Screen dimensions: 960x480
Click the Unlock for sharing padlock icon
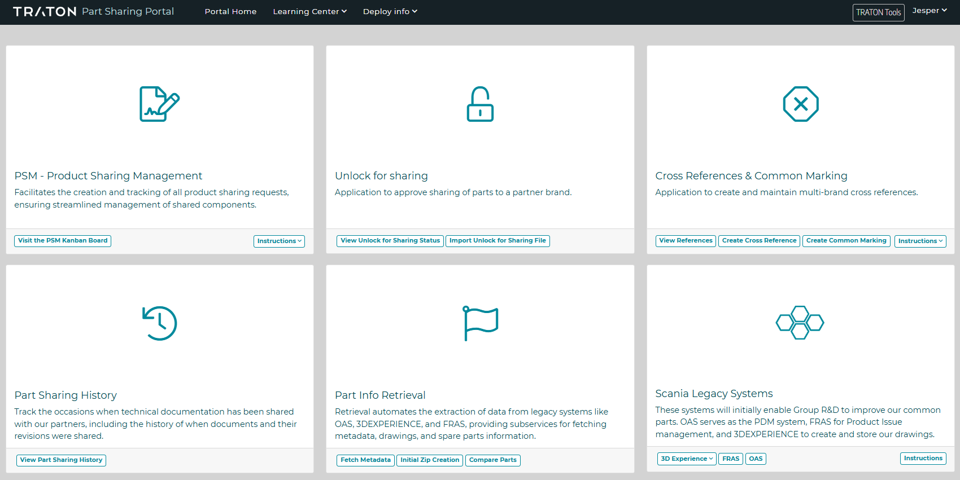pos(480,104)
